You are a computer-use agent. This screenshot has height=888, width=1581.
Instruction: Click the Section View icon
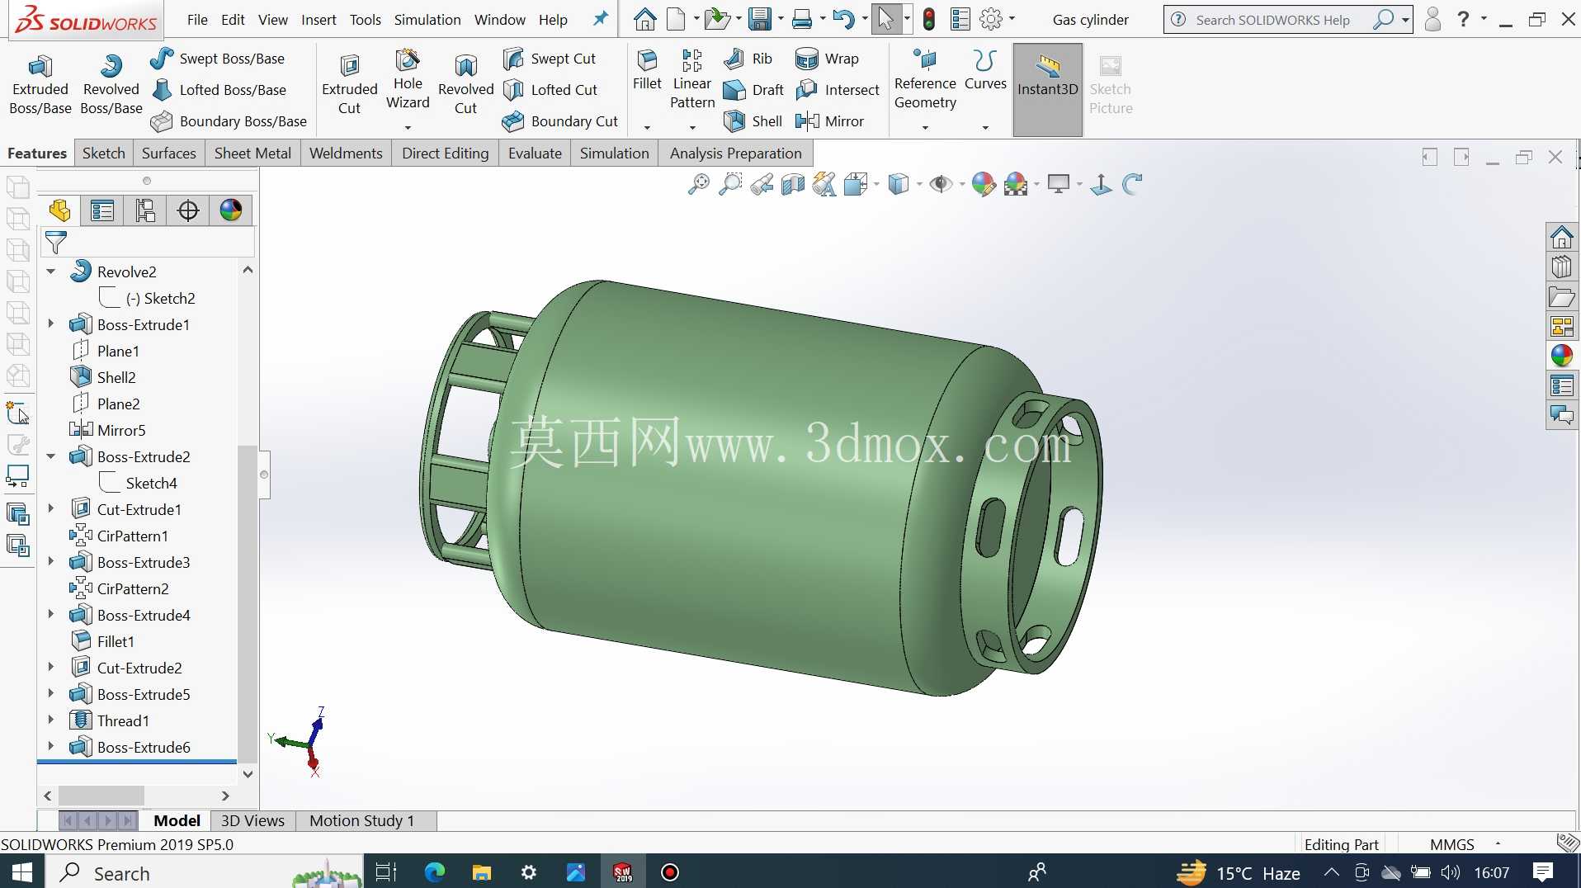click(x=792, y=184)
